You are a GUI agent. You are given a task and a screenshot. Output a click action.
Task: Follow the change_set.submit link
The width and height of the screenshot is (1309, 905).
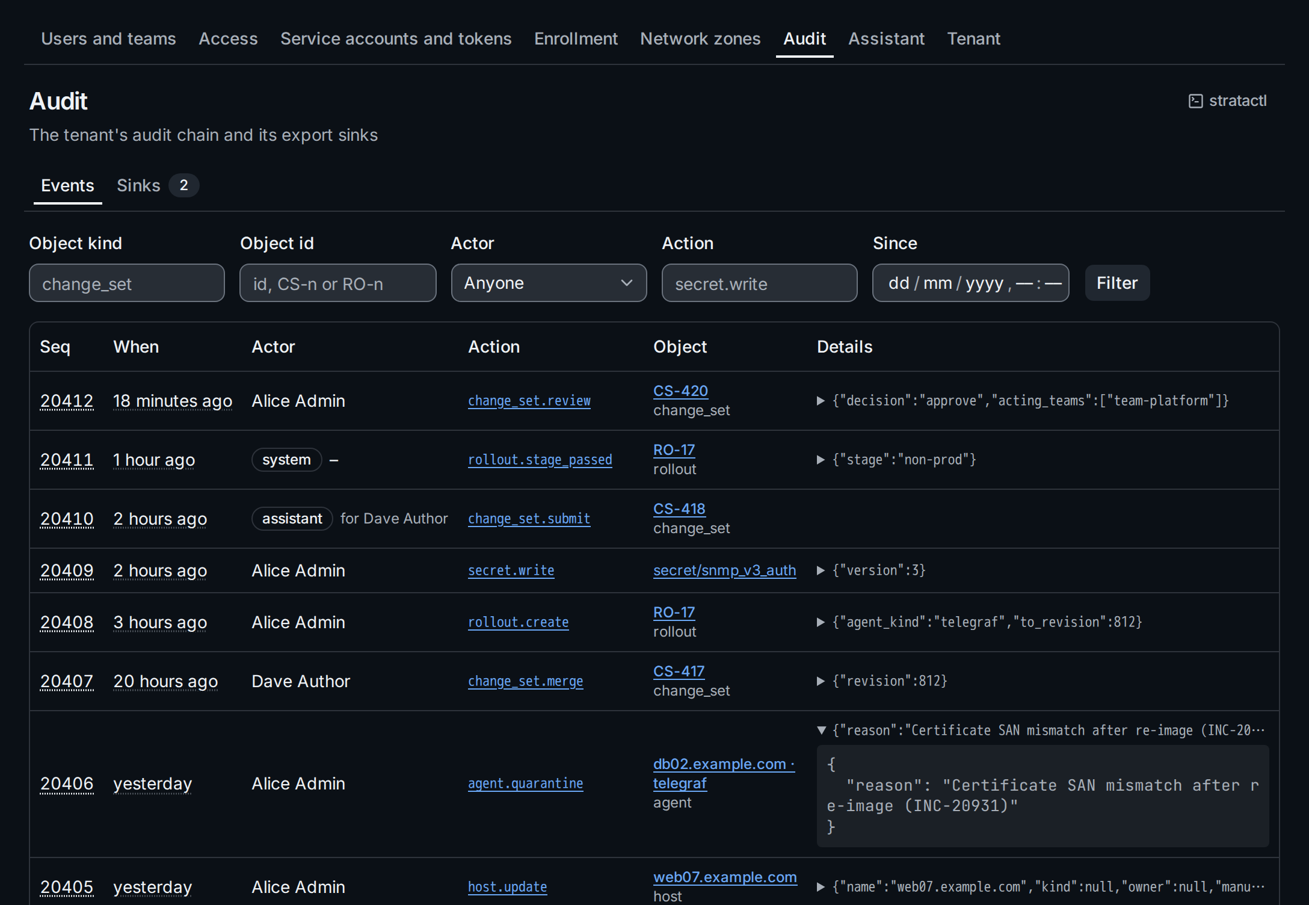(x=529, y=519)
